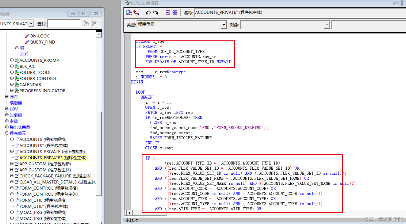The width and height of the screenshot is (406, 224).
Task: Click the 未修改 status bar text
Action: pyautogui.click(x=132, y=220)
